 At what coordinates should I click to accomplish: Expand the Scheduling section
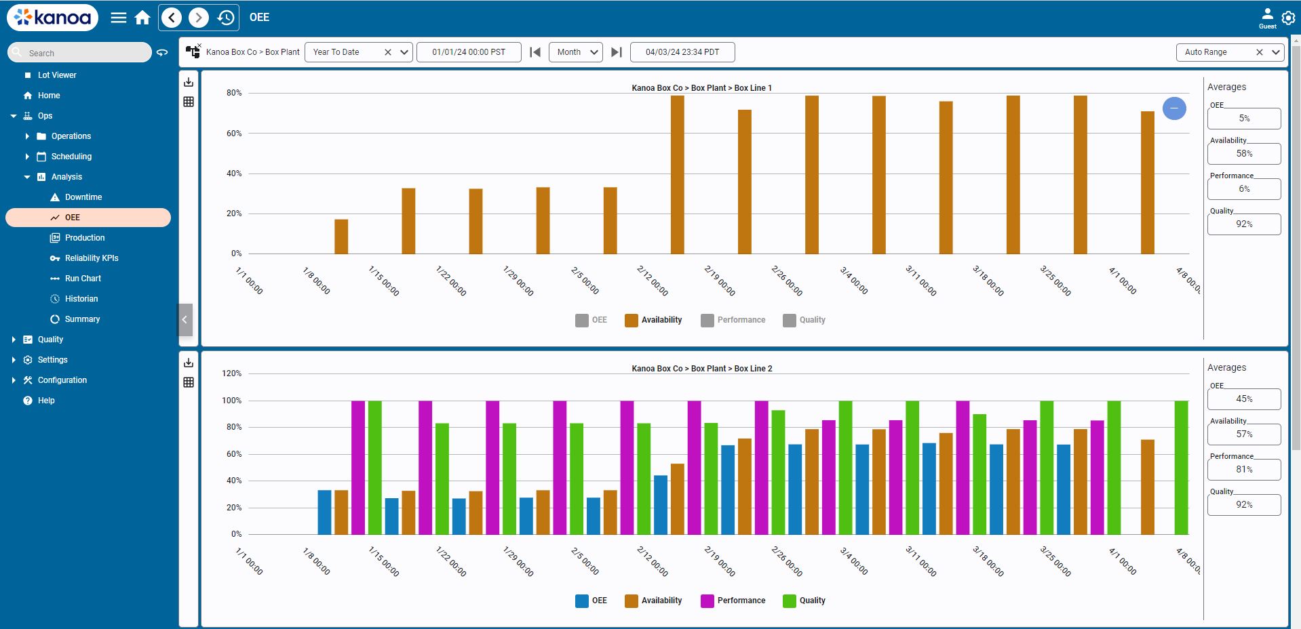[x=27, y=157]
